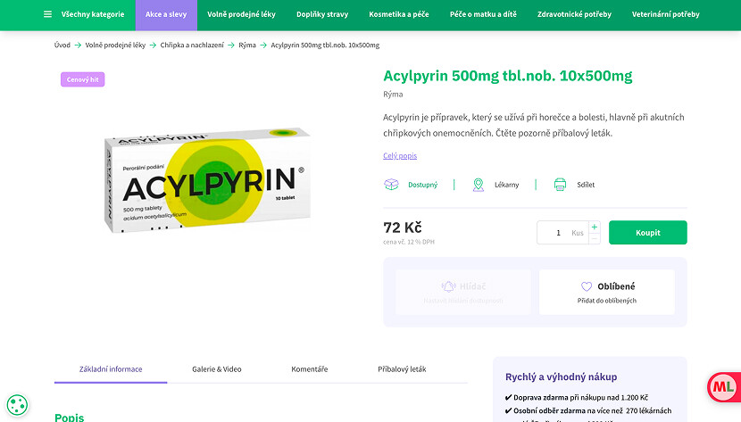Viewport: 741px width, 422px height.
Task: Increase quantity with the plus stepper
Action: coord(595,227)
